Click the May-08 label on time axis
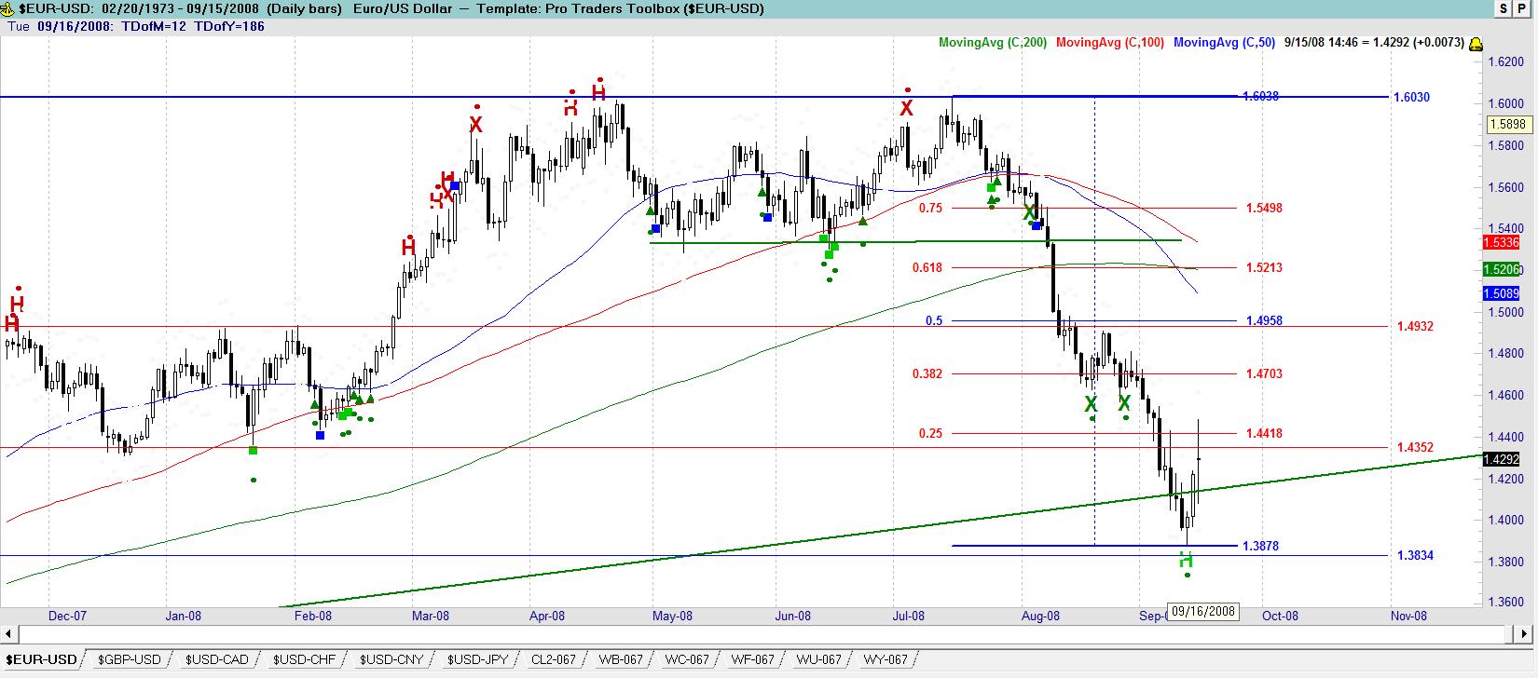 pos(672,616)
